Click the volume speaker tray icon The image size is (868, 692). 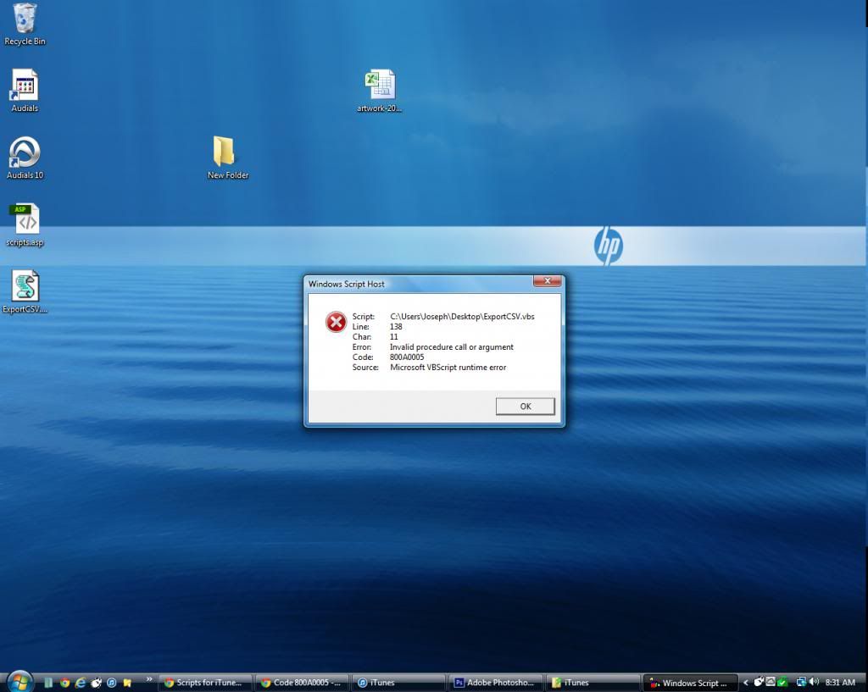point(814,682)
